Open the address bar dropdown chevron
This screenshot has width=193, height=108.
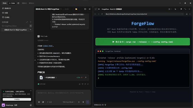182,14
